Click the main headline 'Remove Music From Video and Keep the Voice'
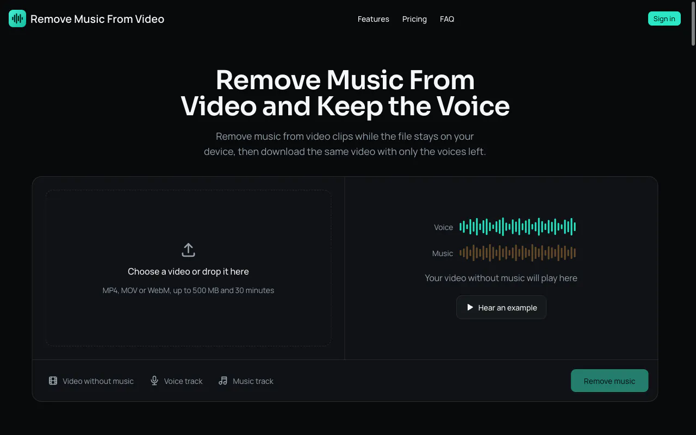The height and width of the screenshot is (435, 696). (345, 93)
